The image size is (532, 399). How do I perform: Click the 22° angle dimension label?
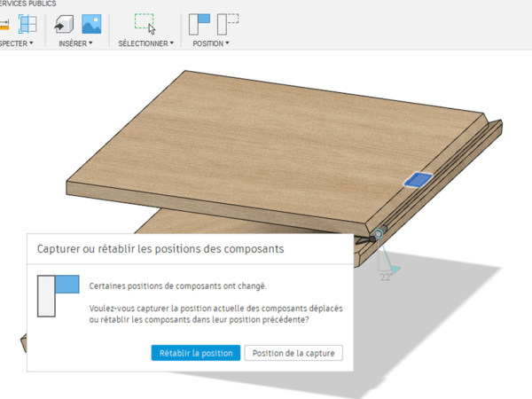386,277
